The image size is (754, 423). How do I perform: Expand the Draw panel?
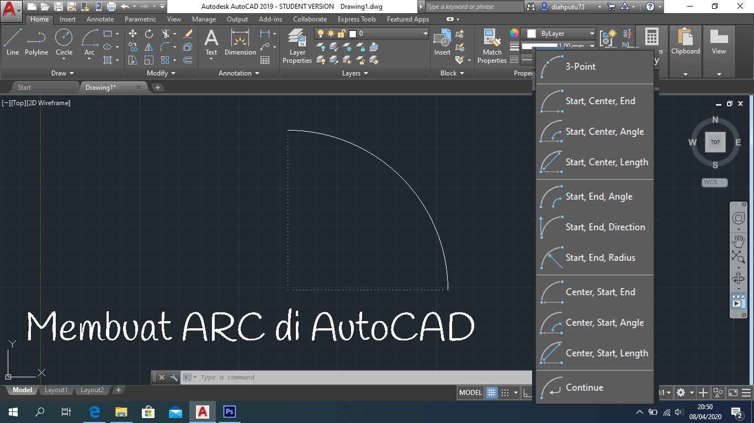pyautogui.click(x=62, y=73)
